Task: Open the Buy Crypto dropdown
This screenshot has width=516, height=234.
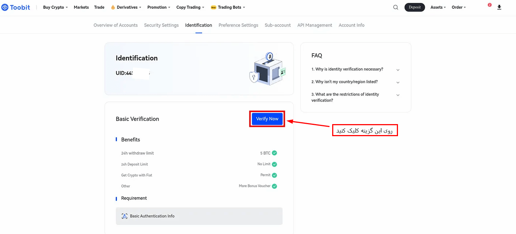Action: tap(56, 7)
